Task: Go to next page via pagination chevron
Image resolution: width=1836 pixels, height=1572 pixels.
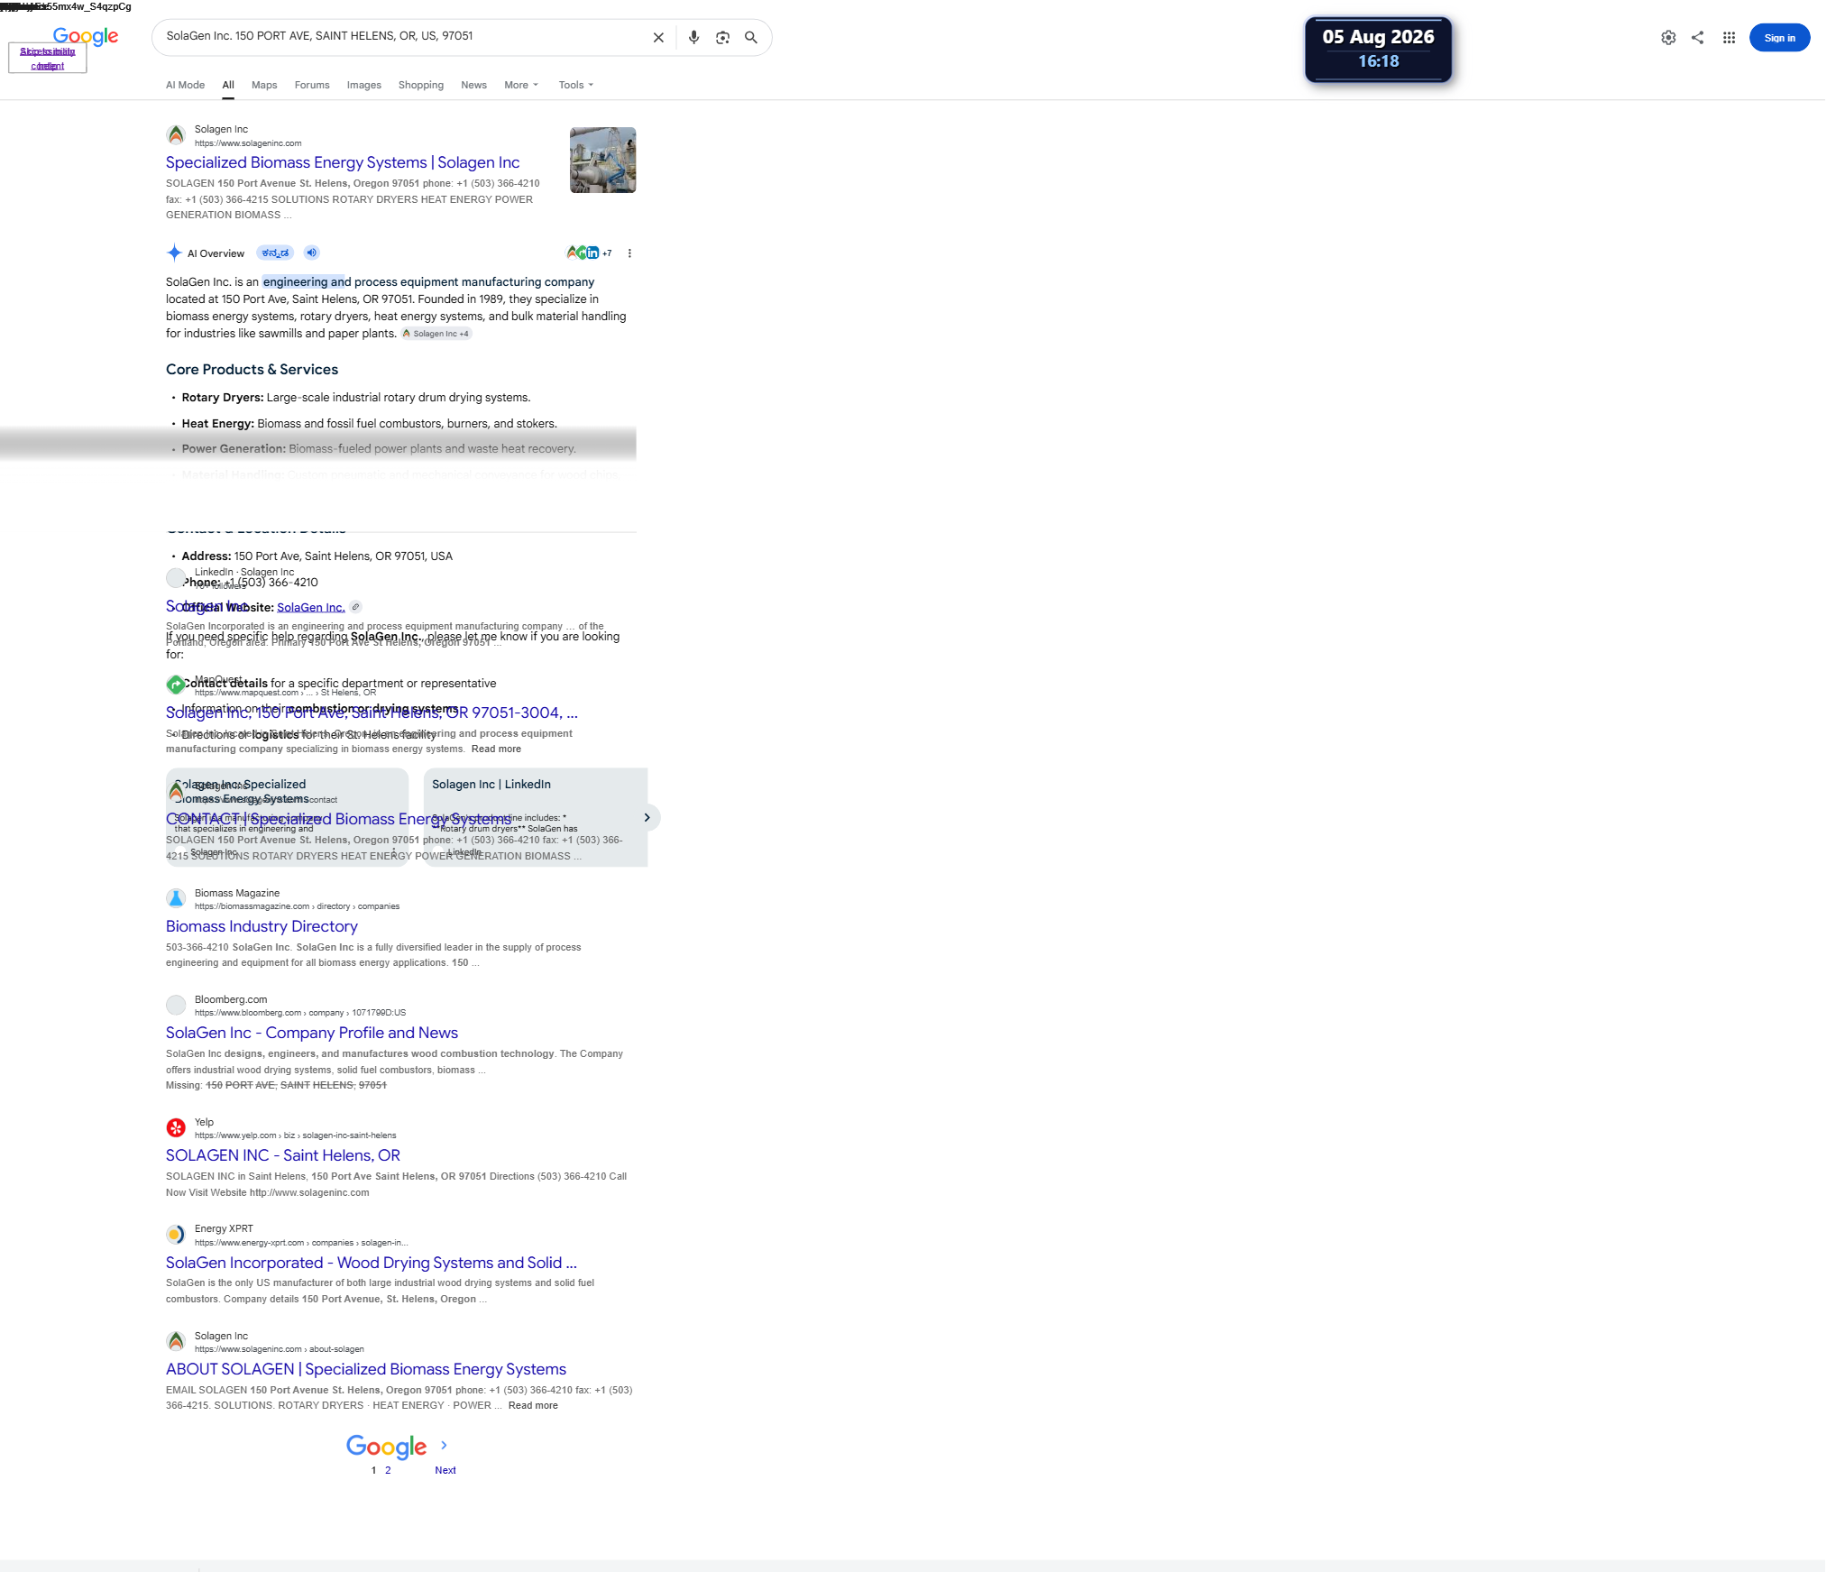Action: pos(444,1445)
